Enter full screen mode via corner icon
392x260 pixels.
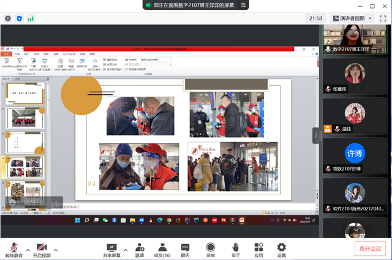click(383, 18)
